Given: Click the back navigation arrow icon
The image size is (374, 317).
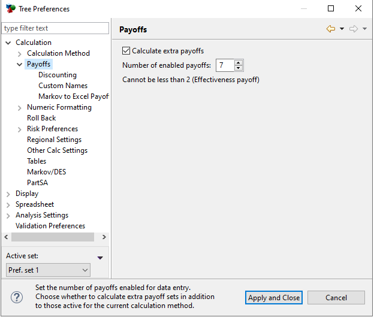Looking at the screenshot, I should tap(331, 29).
